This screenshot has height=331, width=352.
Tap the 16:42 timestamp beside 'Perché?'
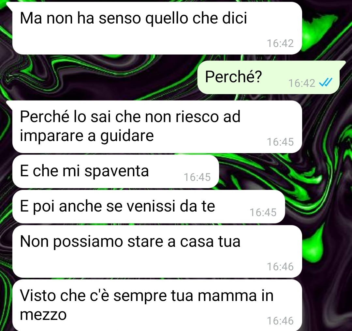point(302,83)
